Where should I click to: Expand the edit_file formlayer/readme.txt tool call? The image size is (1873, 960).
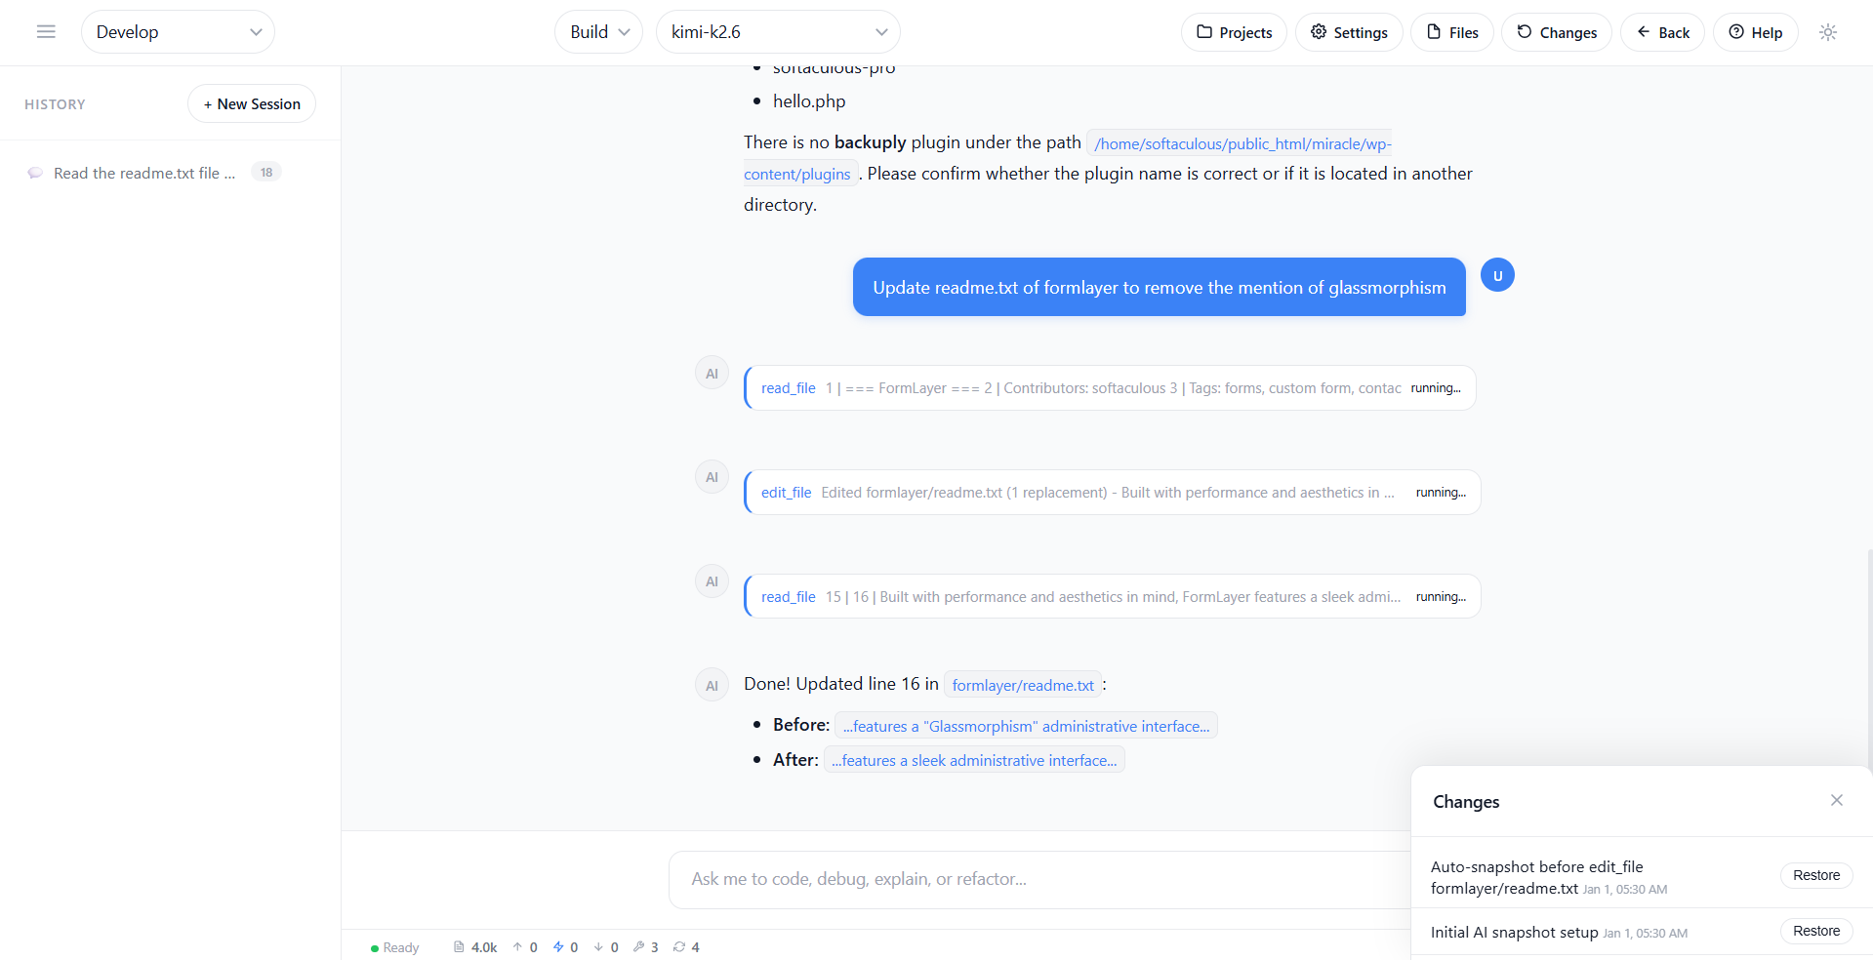click(x=1112, y=493)
